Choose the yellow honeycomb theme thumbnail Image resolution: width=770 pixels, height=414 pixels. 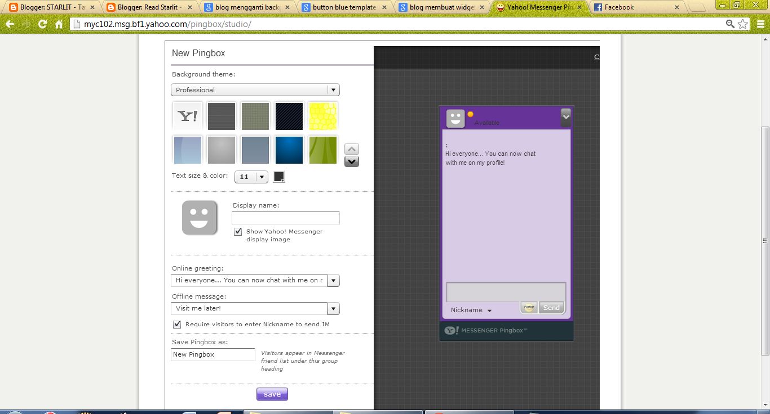tap(323, 116)
